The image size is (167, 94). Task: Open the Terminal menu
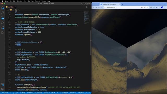(x=38, y=1)
